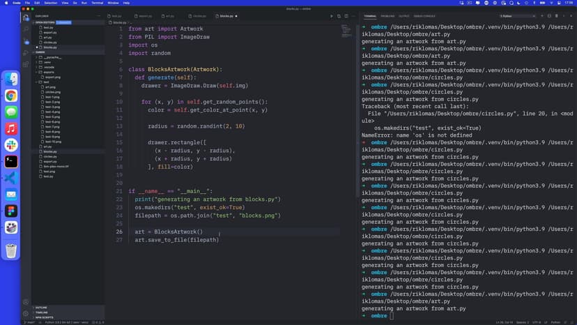Expand the OUTLINE section
This screenshot has height=325, width=577.
[42, 307]
